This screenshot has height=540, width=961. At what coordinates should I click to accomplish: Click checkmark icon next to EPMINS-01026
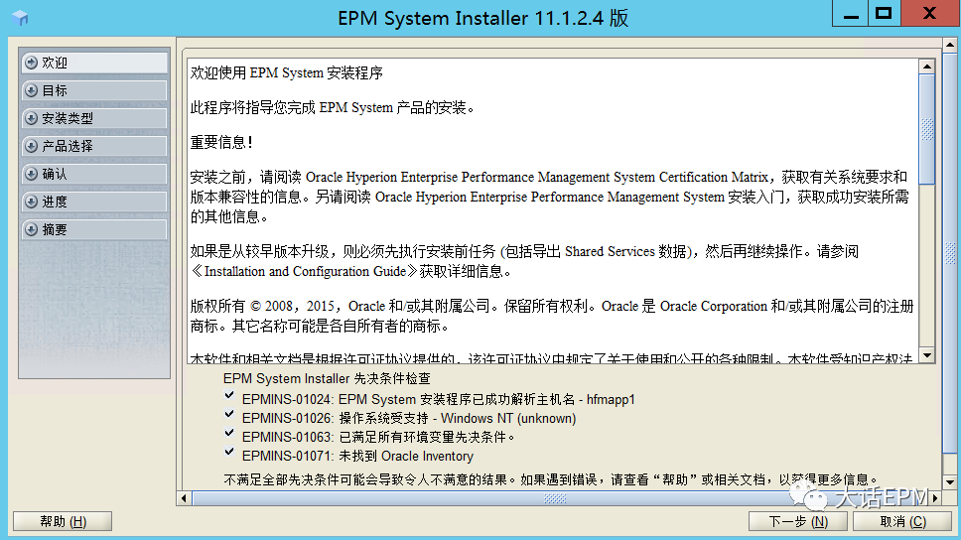pos(229,414)
